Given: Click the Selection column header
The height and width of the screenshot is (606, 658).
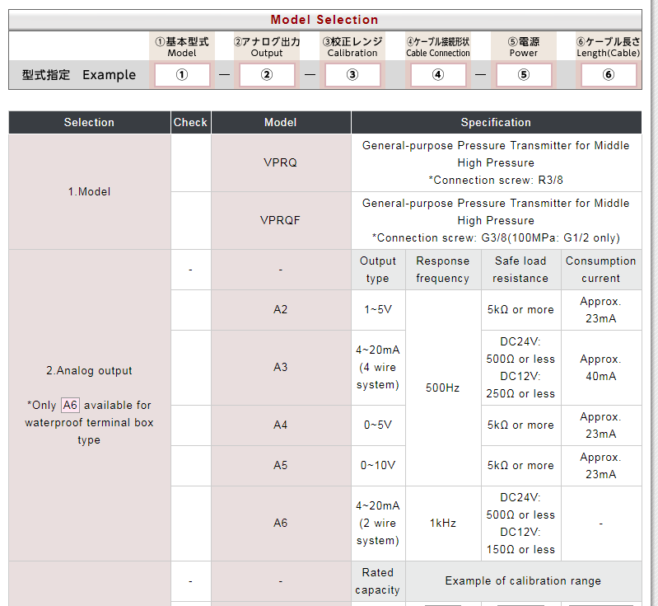Looking at the screenshot, I should pyautogui.click(x=90, y=122).
